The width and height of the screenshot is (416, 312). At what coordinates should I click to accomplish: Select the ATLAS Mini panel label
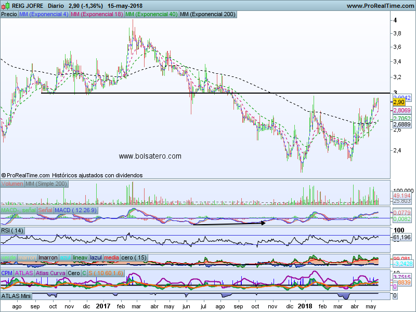[x=17, y=295]
